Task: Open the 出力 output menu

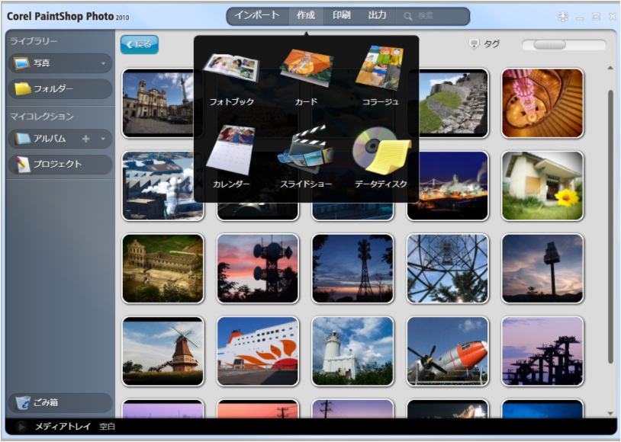Action: coord(377,15)
